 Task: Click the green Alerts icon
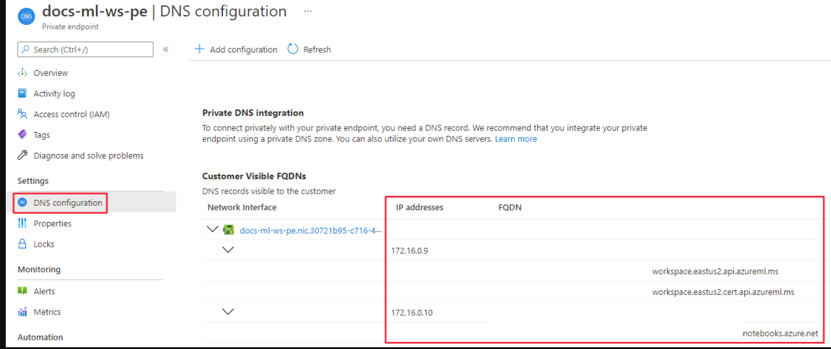tap(22, 291)
